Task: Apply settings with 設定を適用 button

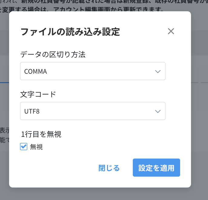Action: click(156, 168)
